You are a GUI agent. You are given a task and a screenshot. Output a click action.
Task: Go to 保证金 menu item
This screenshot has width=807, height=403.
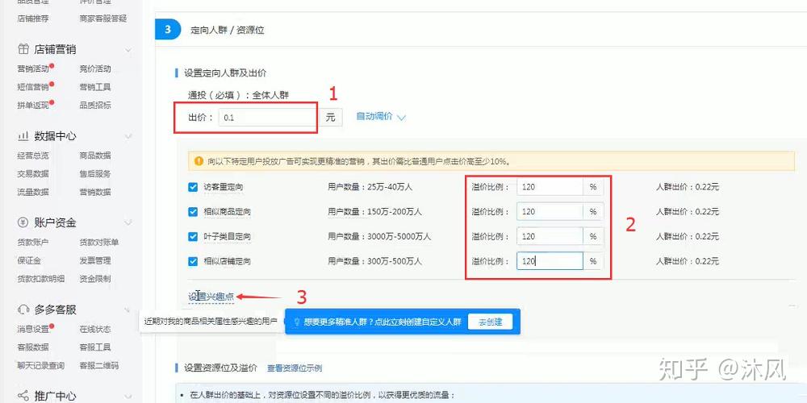click(x=29, y=260)
